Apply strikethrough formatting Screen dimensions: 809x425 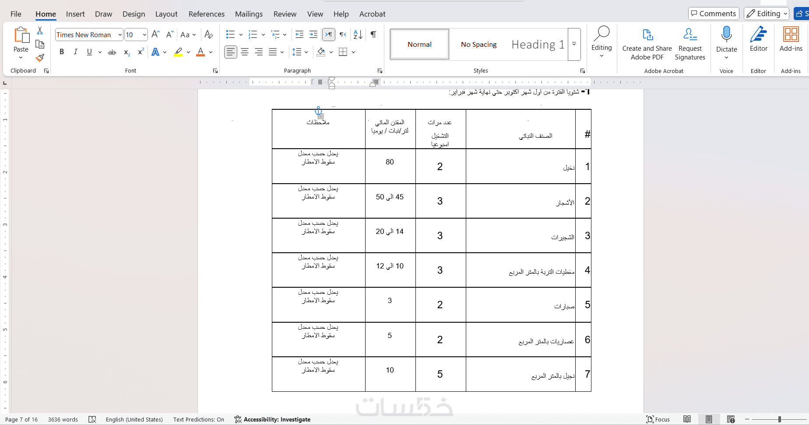112,52
